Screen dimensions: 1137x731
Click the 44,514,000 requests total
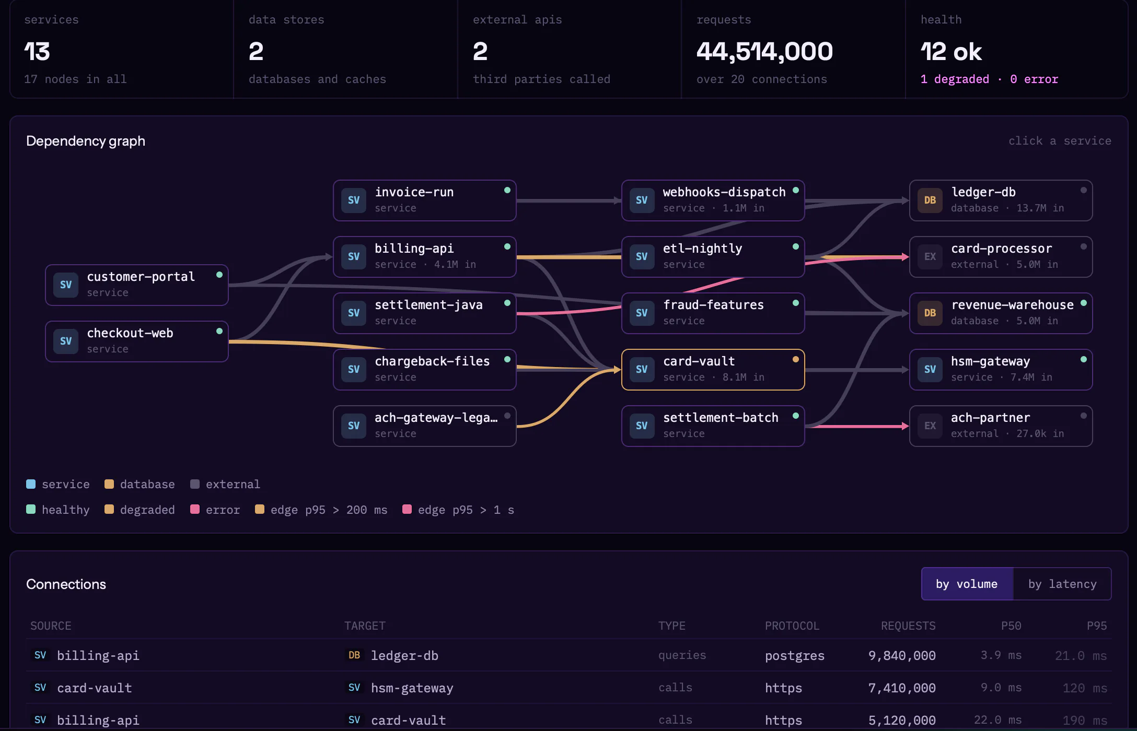point(764,51)
